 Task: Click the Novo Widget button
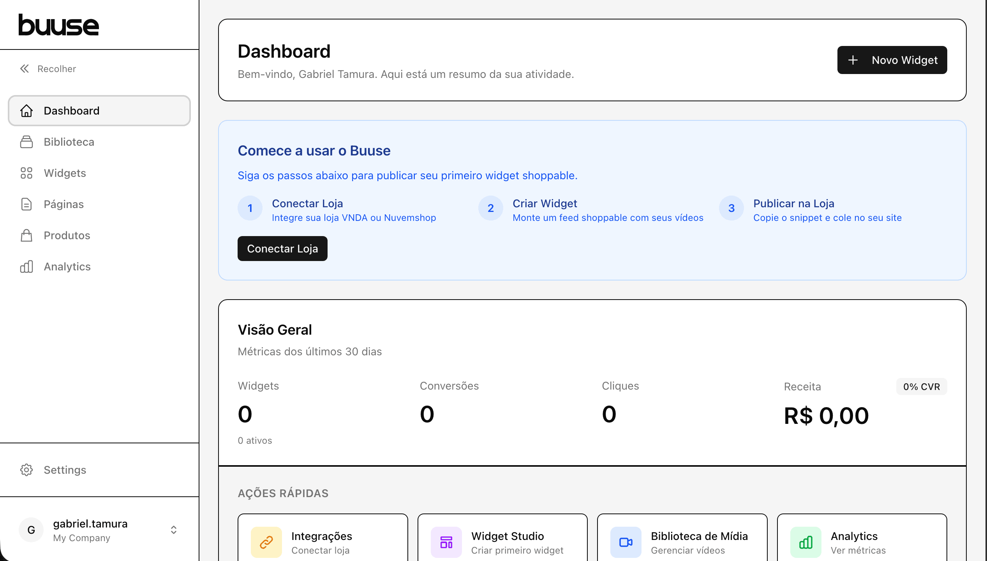[x=892, y=60]
